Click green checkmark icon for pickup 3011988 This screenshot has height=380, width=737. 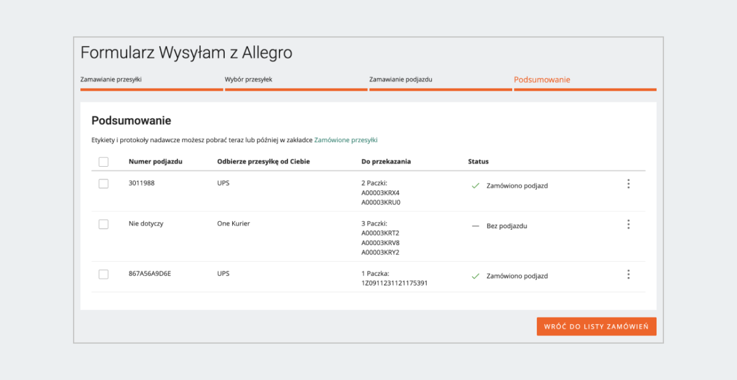[x=475, y=186]
